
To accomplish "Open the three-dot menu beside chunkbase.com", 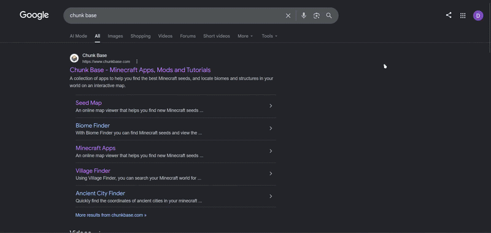I will (137, 61).
